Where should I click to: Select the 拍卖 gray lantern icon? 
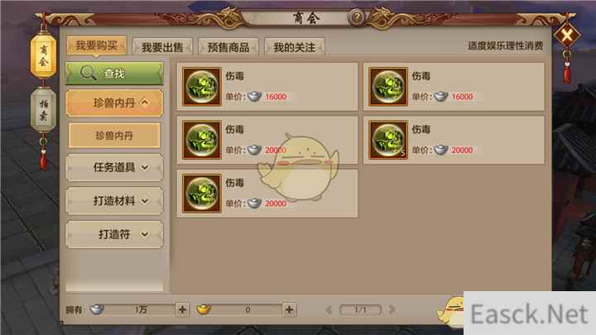(43, 109)
